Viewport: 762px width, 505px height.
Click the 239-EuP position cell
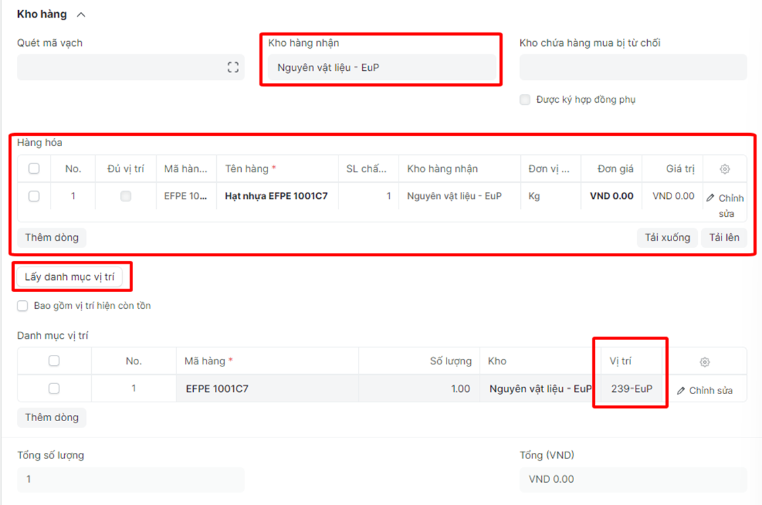click(x=632, y=389)
